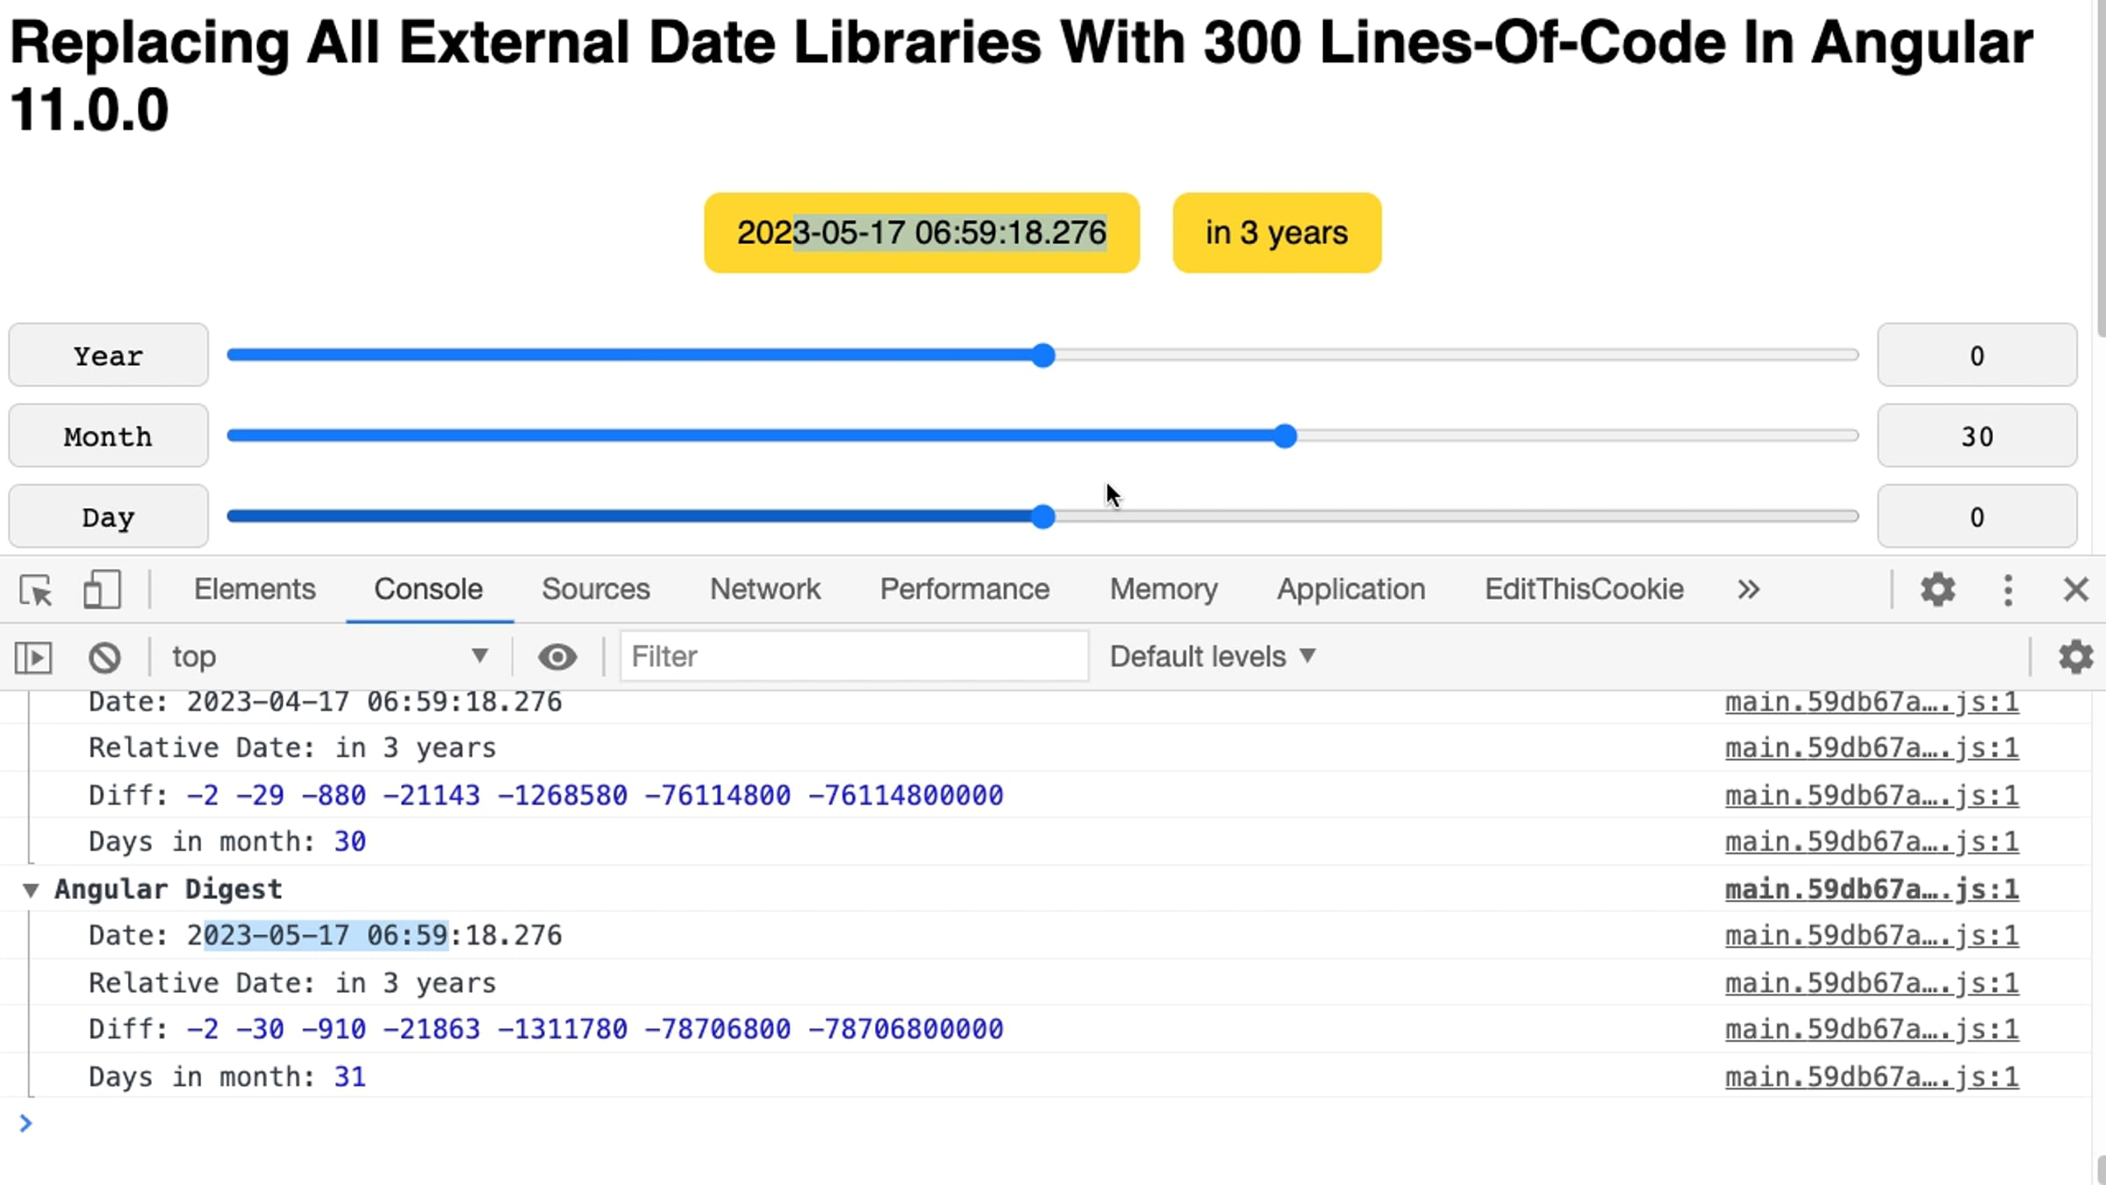Show more DevTools tabs via the chevron
Screen dimensions: 2106x1185
1748,590
